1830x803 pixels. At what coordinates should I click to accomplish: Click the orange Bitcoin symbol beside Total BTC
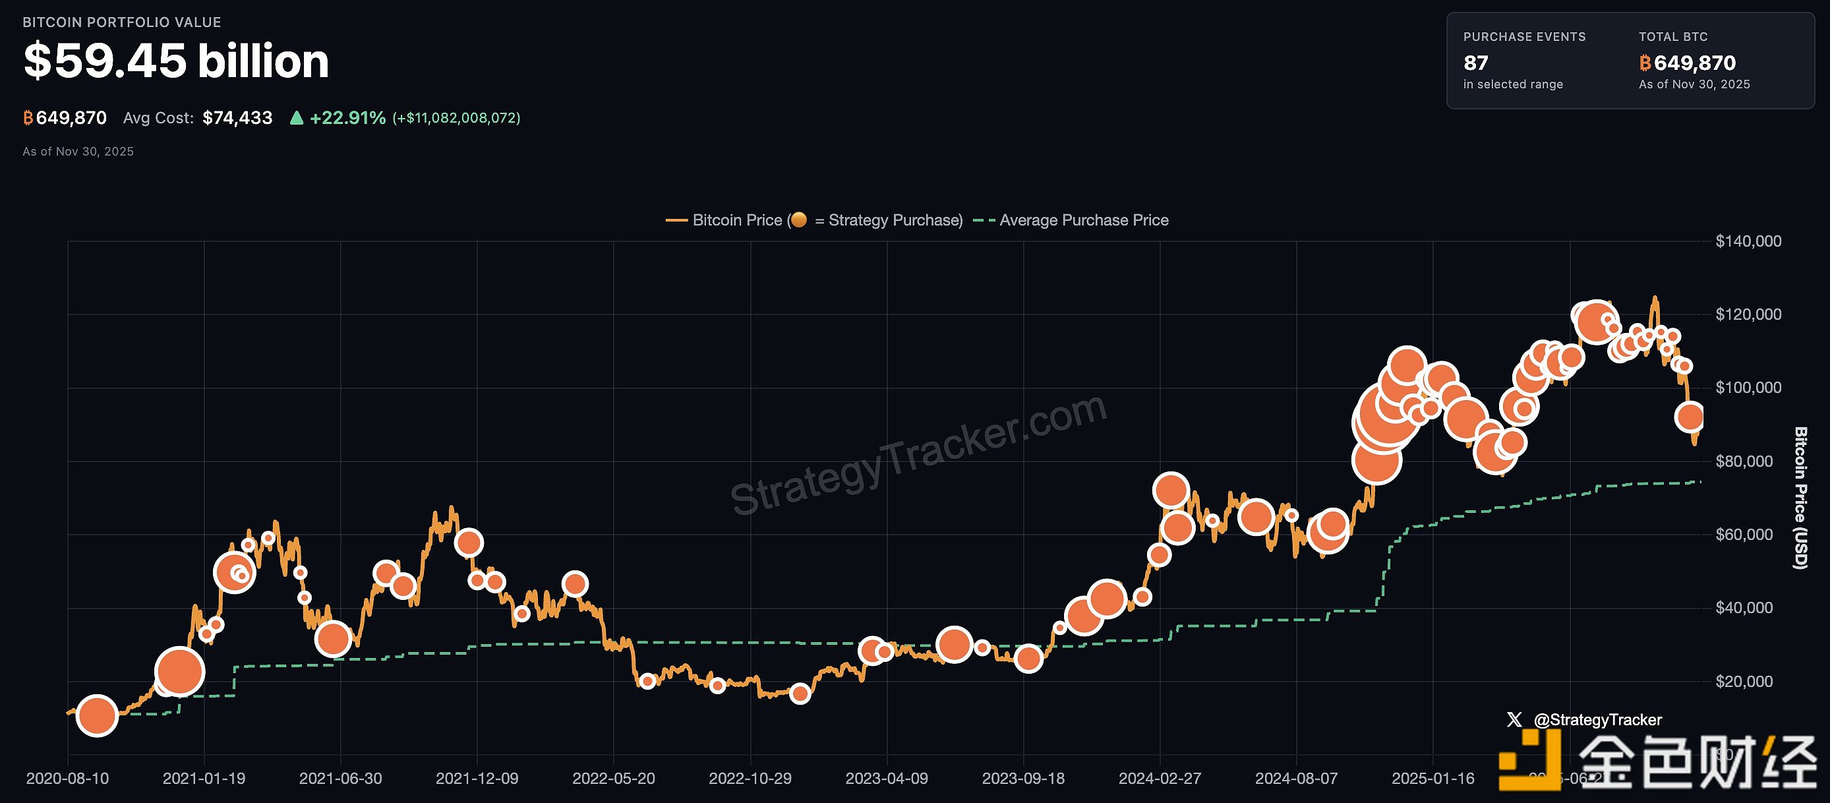[x=1645, y=63]
